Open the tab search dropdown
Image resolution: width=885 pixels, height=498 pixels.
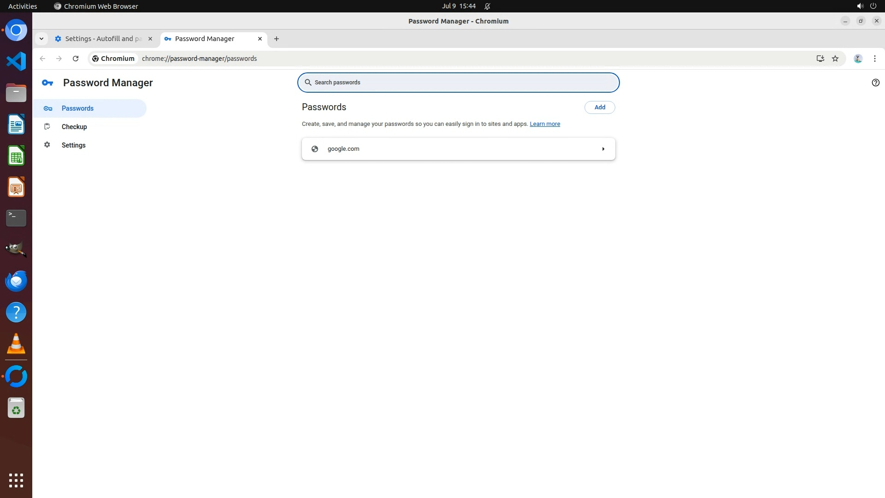click(x=41, y=39)
